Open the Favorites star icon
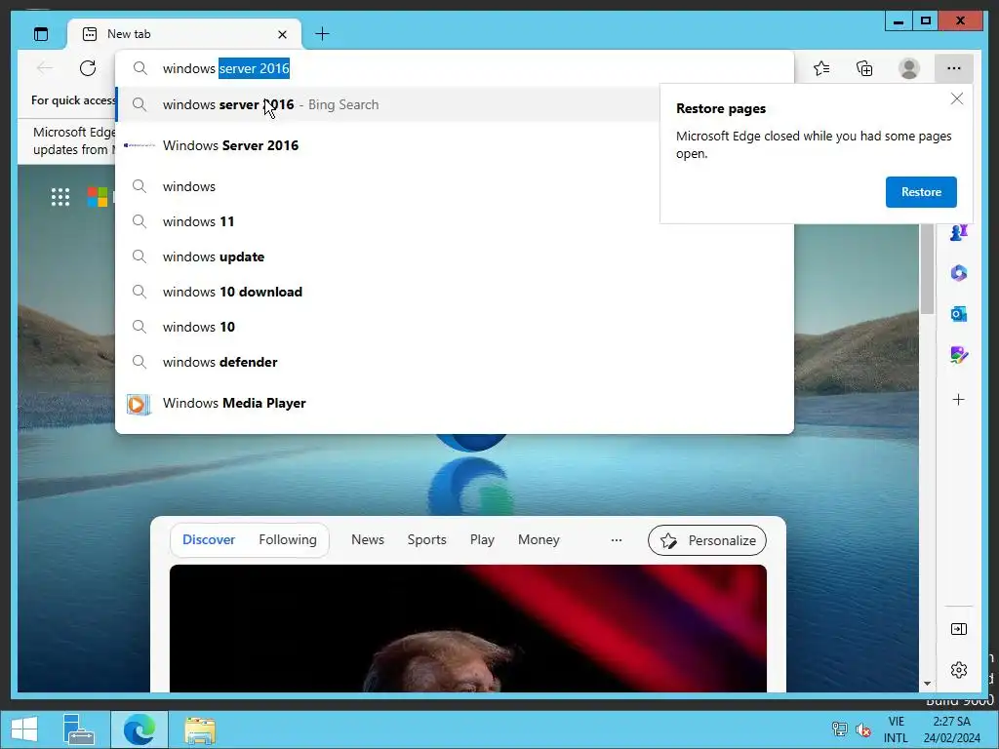The image size is (999, 749). [x=821, y=68]
